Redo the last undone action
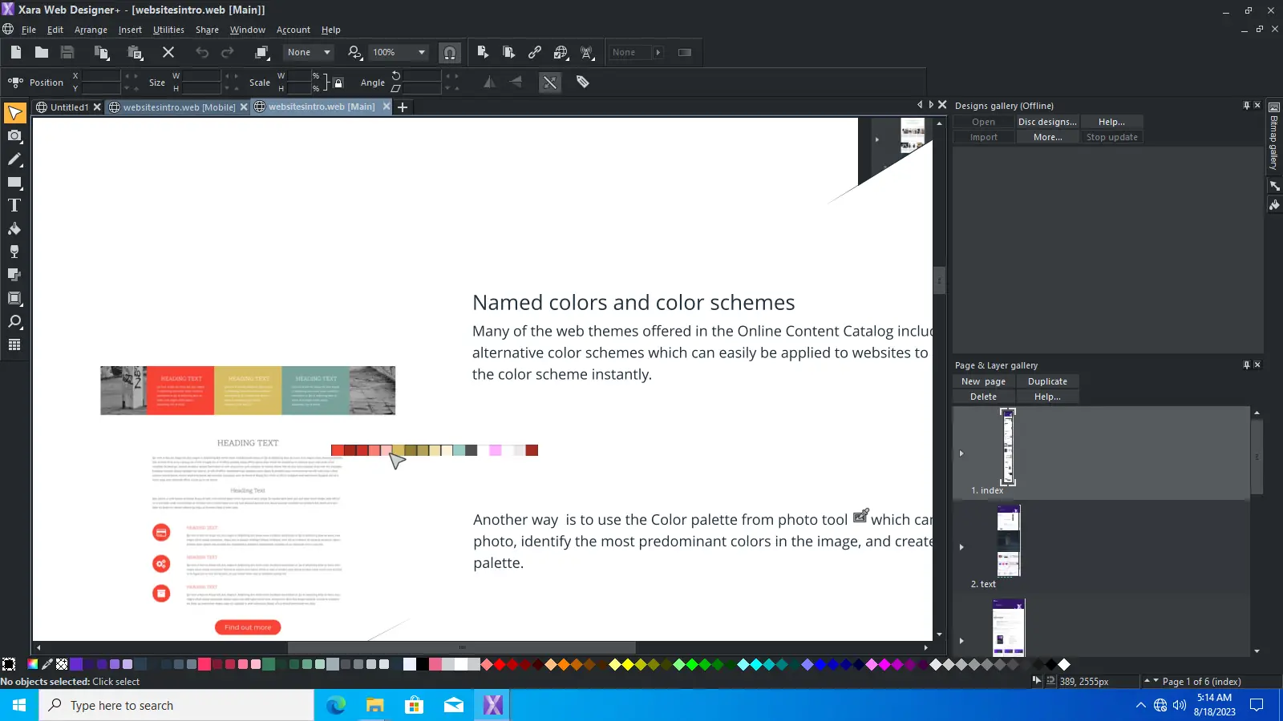The height and width of the screenshot is (721, 1283). [228, 52]
